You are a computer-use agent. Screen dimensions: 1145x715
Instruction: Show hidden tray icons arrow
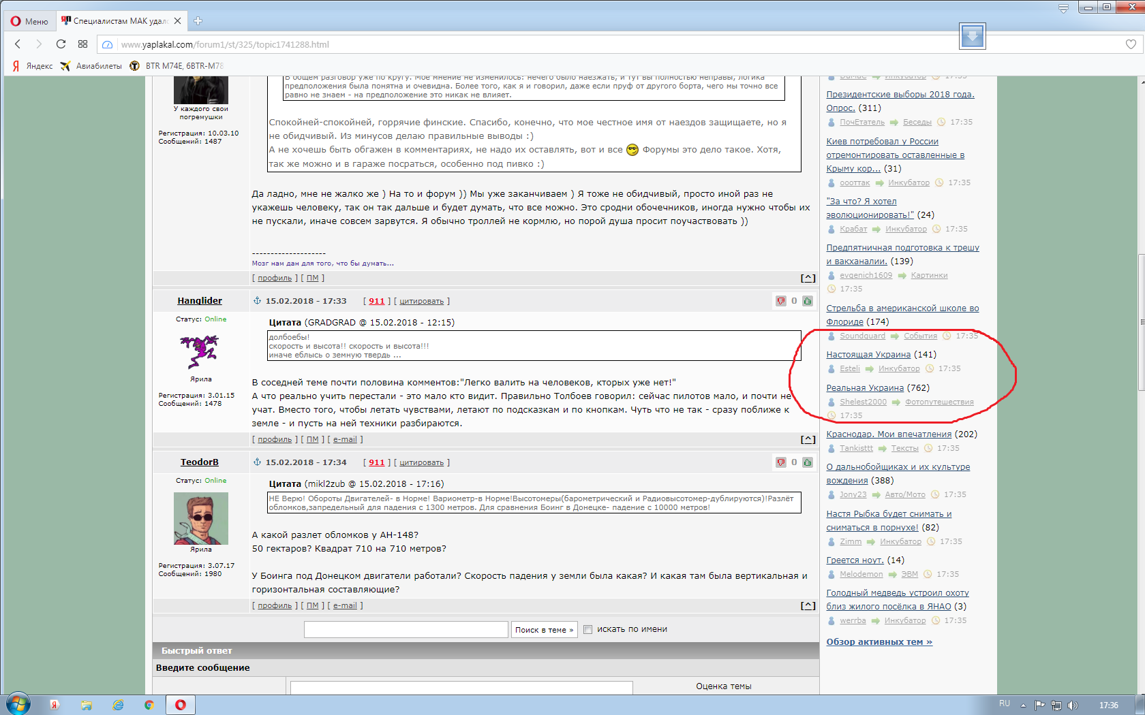(x=1023, y=705)
